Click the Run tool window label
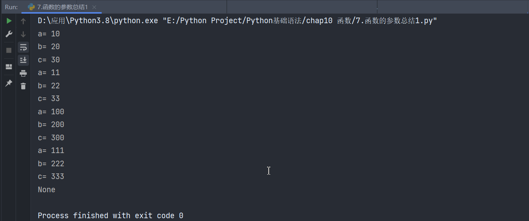The height and width of the screenshot is (221, 529). coord(11,7)
